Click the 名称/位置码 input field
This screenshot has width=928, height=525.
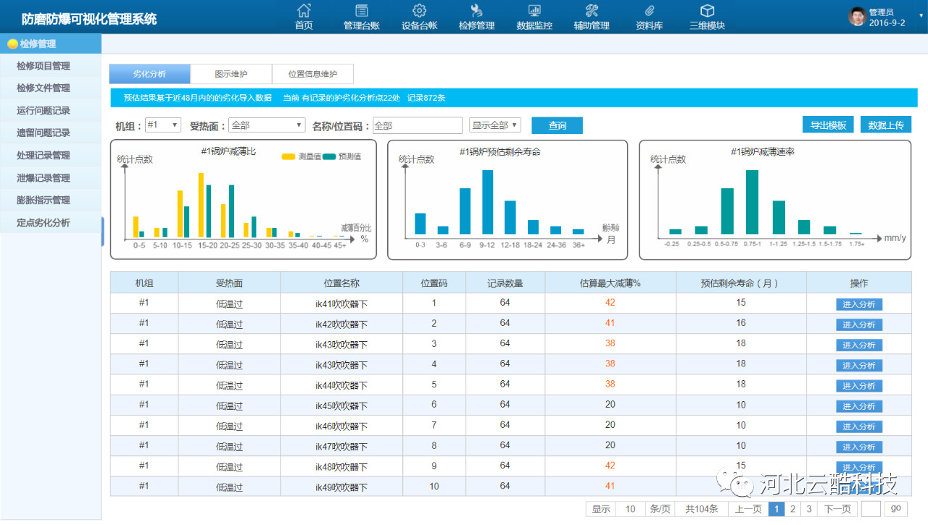(x=418, y=125)
